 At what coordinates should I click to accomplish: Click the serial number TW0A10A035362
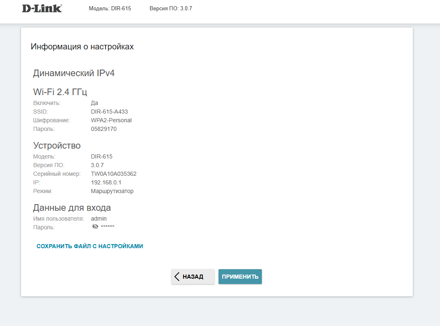click(x=114, y=174)
